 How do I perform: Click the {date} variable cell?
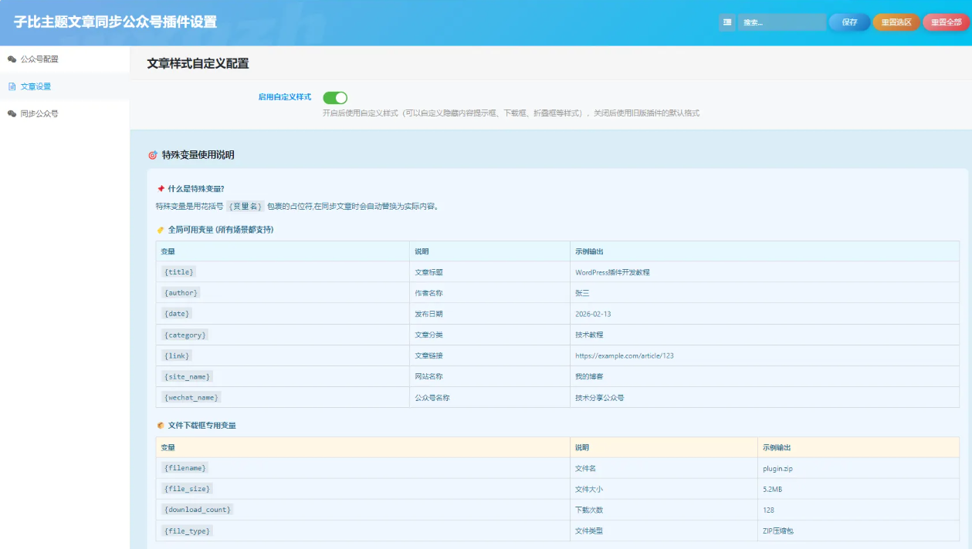(x=283, y=314)
